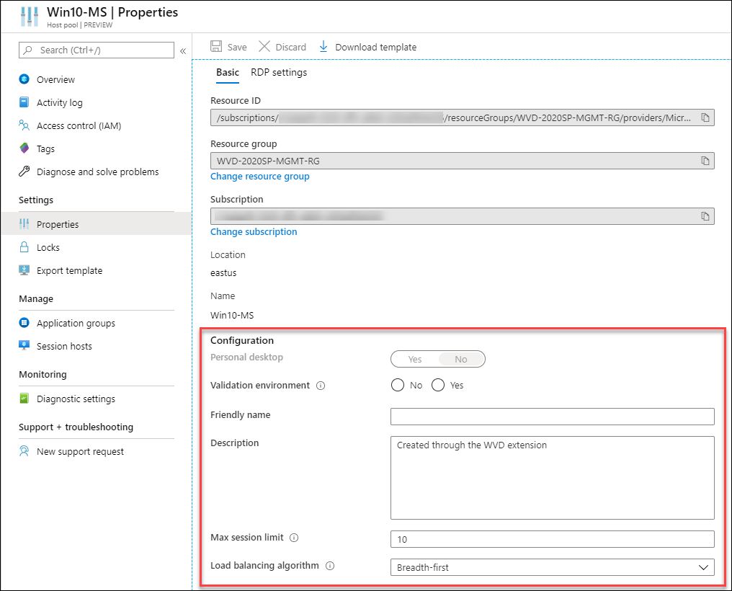Switch to the RDP settings tab

tap(279, 72)
